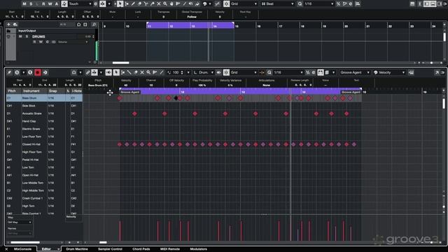Toggle global Read automation button R
Image resolution: width=448 pixels, height=252 pixels.
(x=43, y=3)
